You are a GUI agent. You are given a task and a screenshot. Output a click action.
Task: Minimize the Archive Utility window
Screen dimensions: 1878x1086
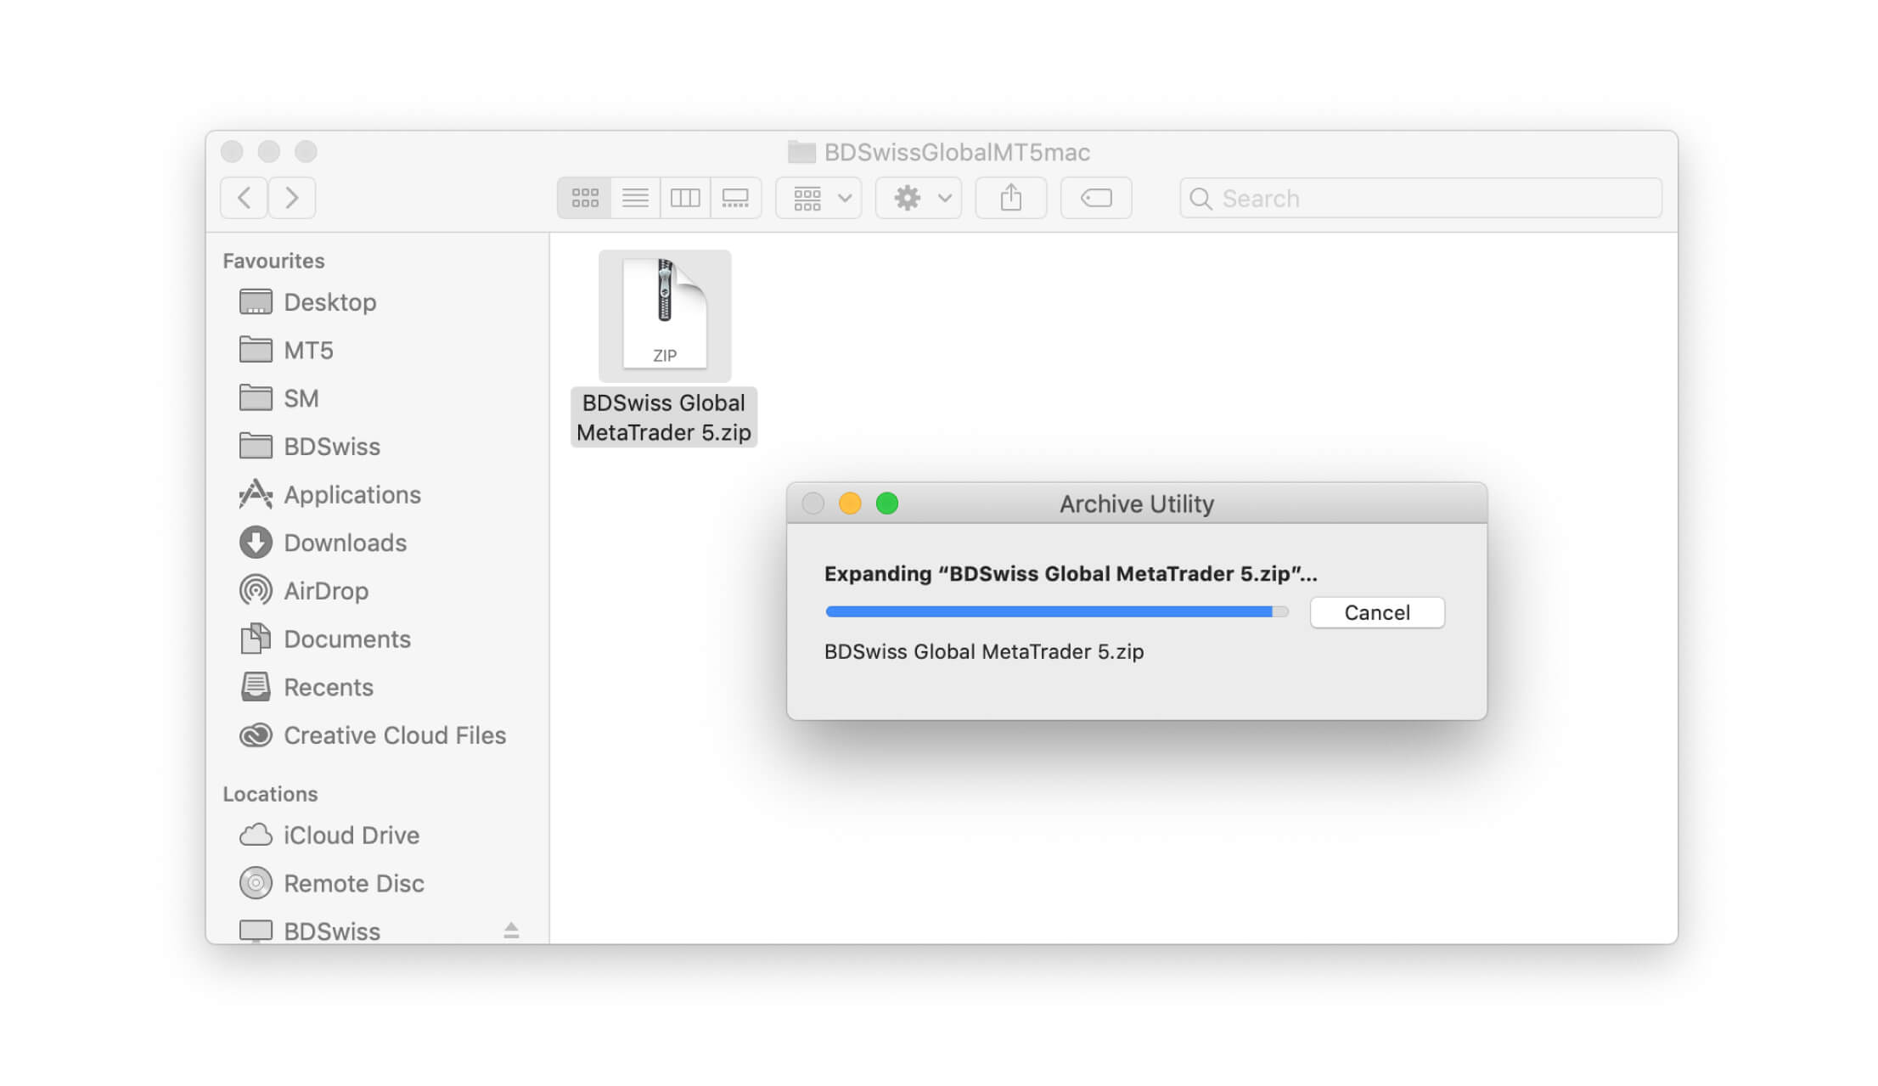(850, 504)
